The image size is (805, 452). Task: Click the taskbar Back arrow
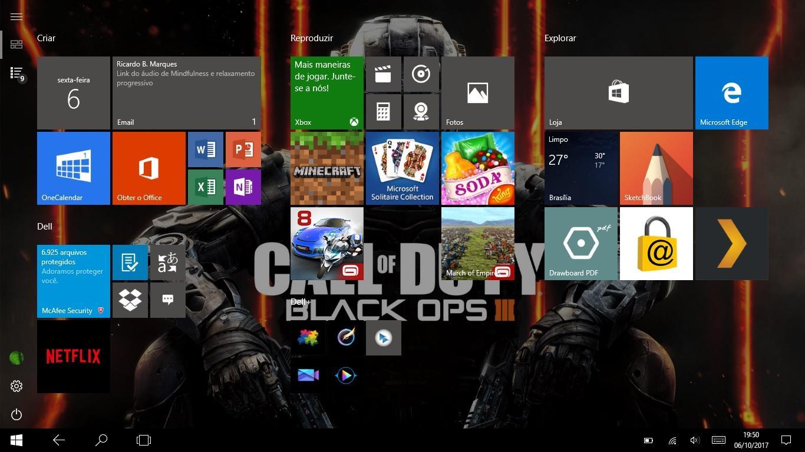pyautogui.click(x=59, y=440)
